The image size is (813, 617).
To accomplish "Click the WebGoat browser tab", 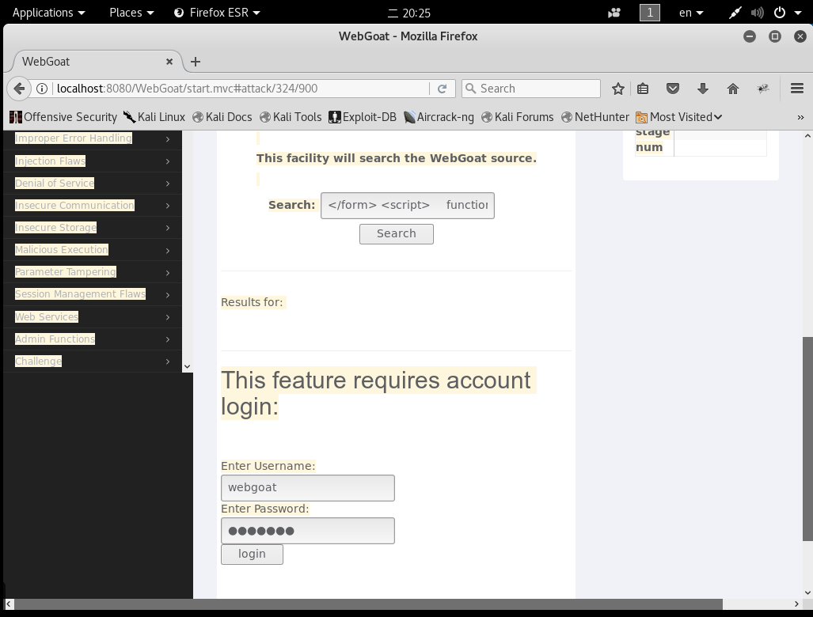I will [96, 62].
